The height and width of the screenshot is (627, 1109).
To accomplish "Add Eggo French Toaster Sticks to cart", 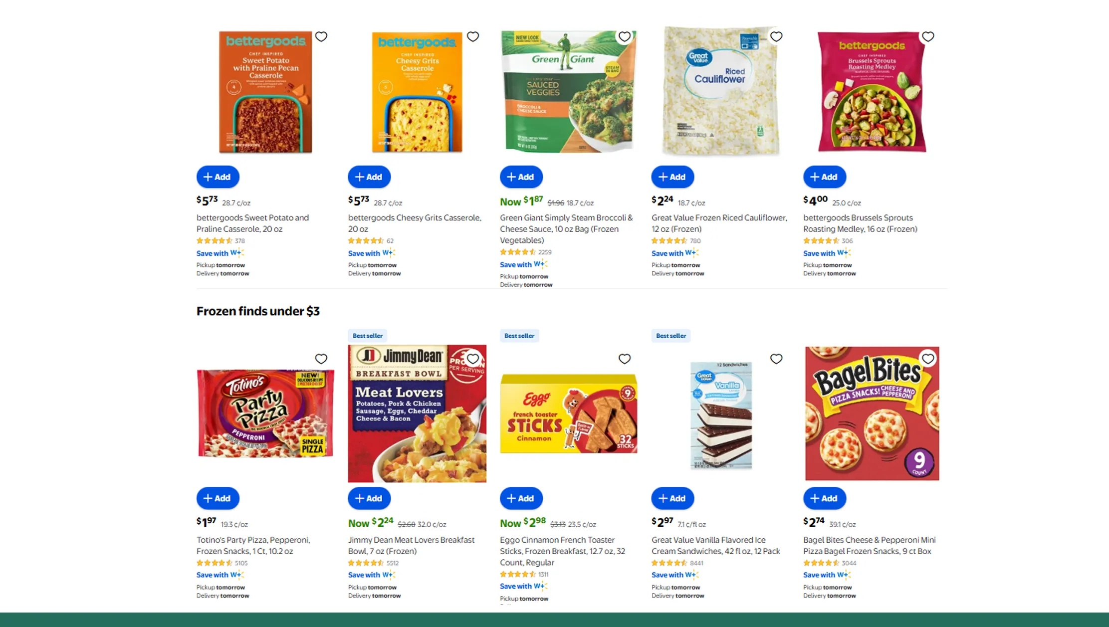I will [x=521, y=498].
